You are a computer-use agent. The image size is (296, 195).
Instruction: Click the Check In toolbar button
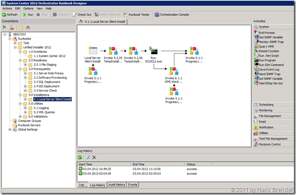[x=61, y=15]
